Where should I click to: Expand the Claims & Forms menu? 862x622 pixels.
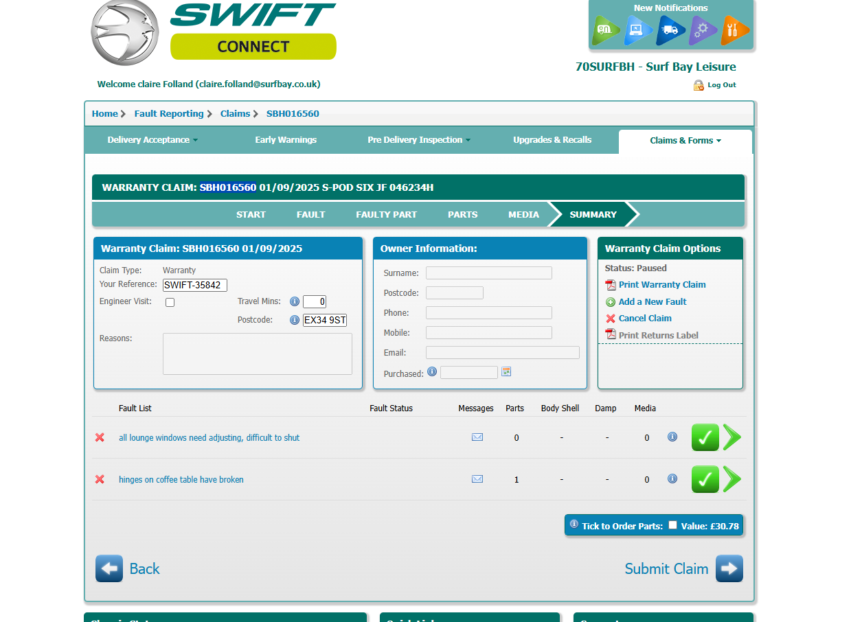(685, 141)
